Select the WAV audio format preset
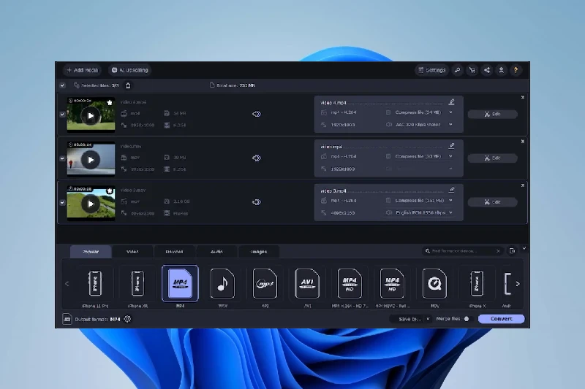 coord(223,287)
